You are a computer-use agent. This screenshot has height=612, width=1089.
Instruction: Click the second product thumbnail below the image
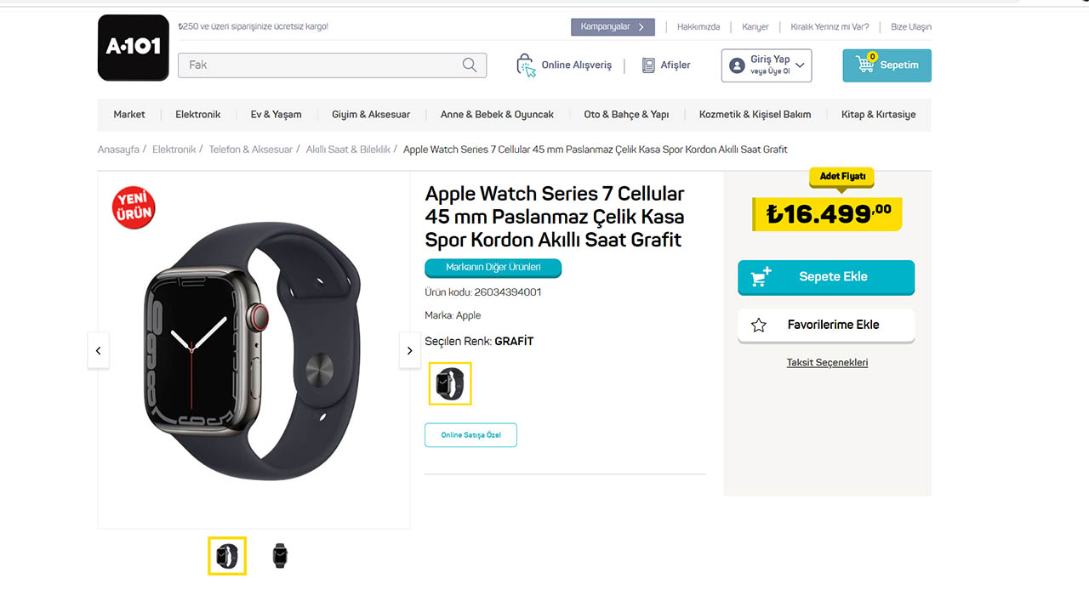point(280,555)
